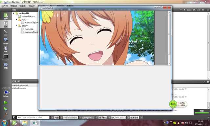Open the editor symbol dropdown arrow
The height and width of the screenshot is (126, 210).
pyautogui.click(x=181, y=10)
